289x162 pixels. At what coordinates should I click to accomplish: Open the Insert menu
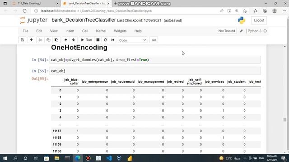[70, 31]
